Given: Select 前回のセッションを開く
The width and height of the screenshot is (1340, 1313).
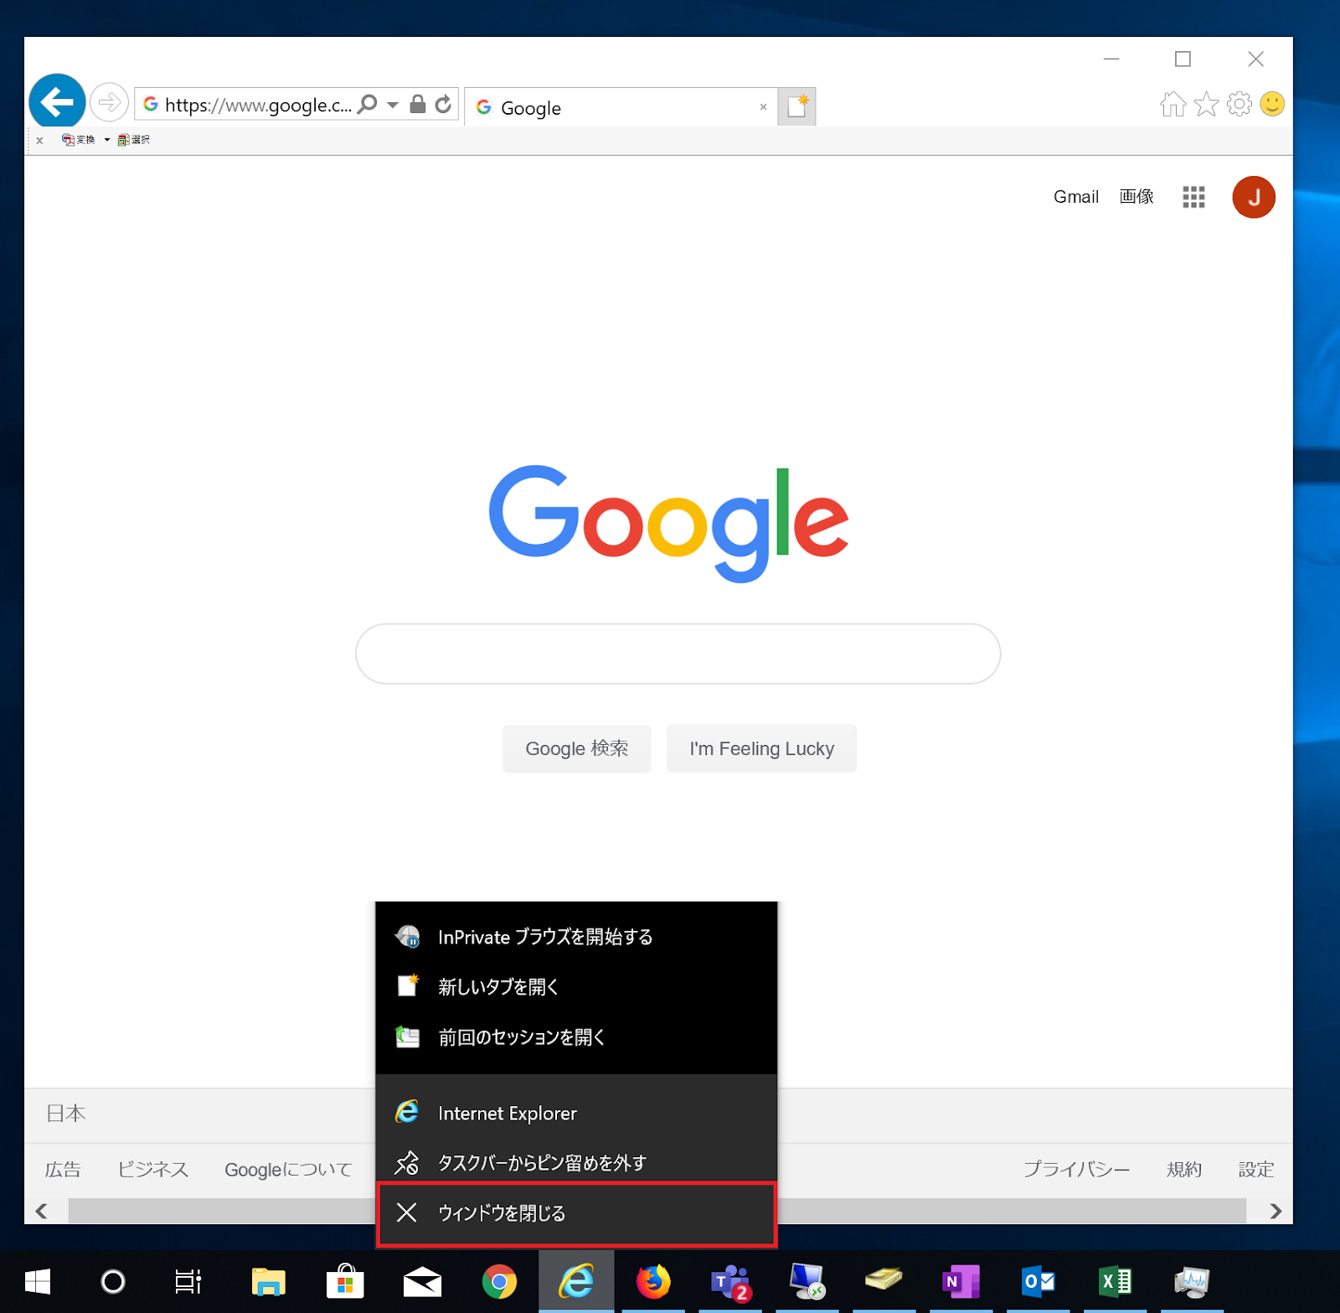Looking at the screenshot, I should (x=576, y=1037).
